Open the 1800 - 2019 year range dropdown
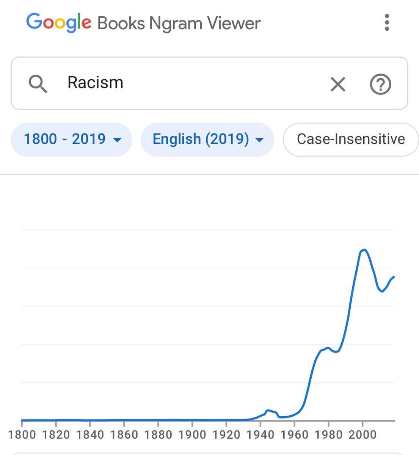The height and width of the screenshot is (455, 419). pyautogui.click(x=72, y=139)
